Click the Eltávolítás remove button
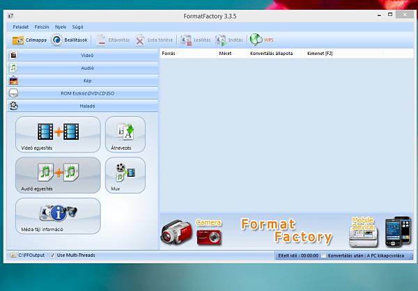Viewport: 418px width, 291px height. click(x=113, y=40)
